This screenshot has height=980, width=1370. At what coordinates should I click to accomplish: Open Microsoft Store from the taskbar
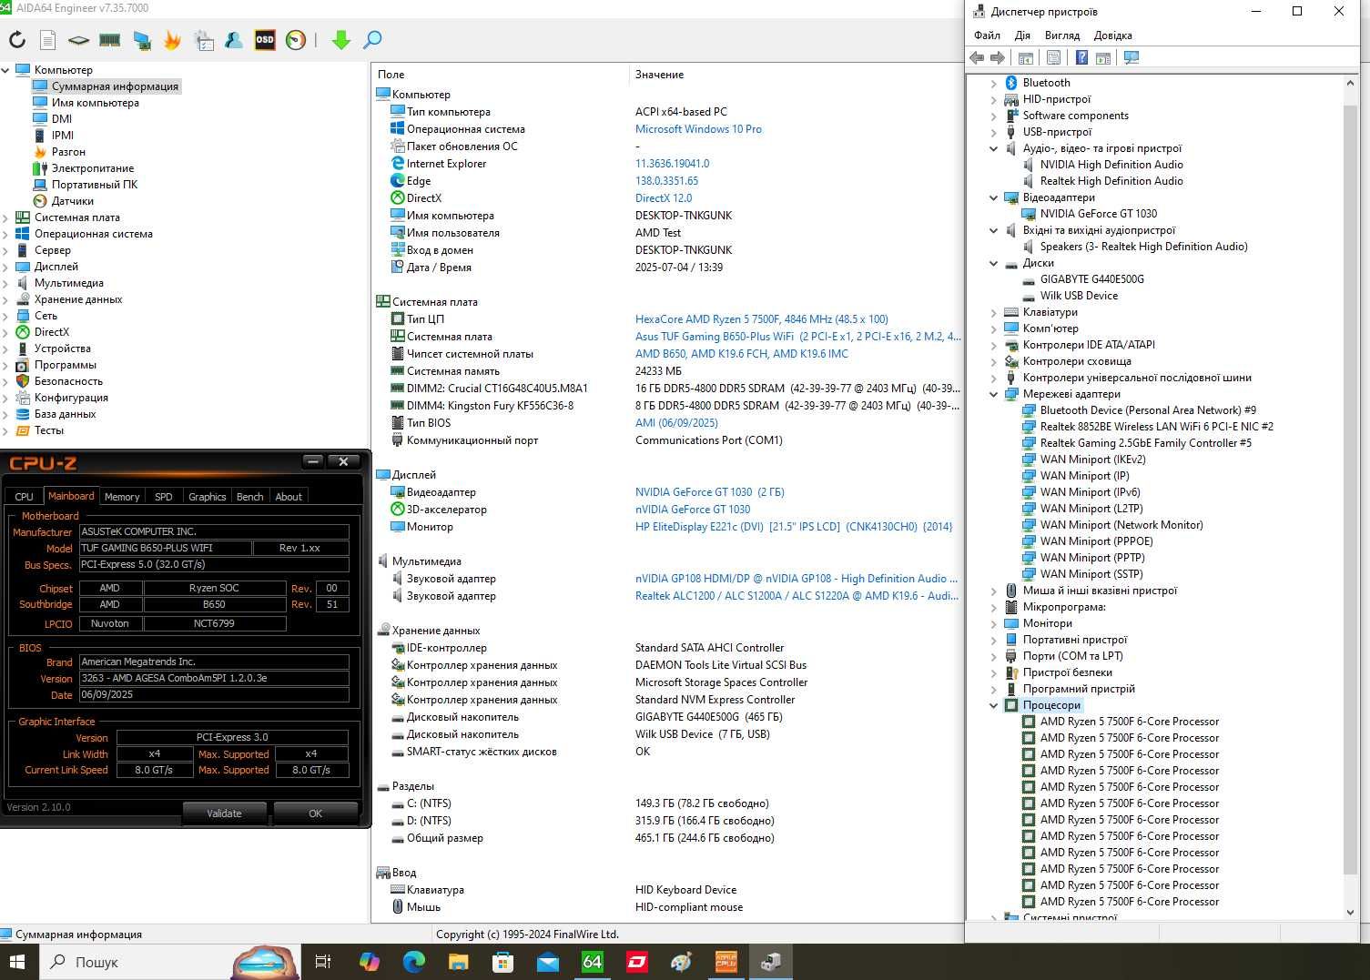click(x=502, y=962)
